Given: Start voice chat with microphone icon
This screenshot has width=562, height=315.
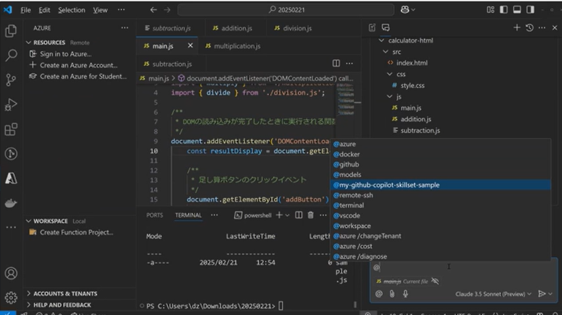Looking at the screenshot, I should pos(406,293).
